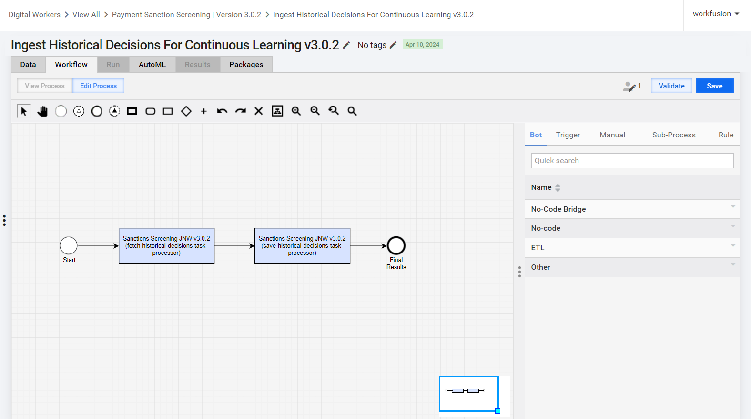Click the Apr 10, 2024 date badge

(422, 45)
